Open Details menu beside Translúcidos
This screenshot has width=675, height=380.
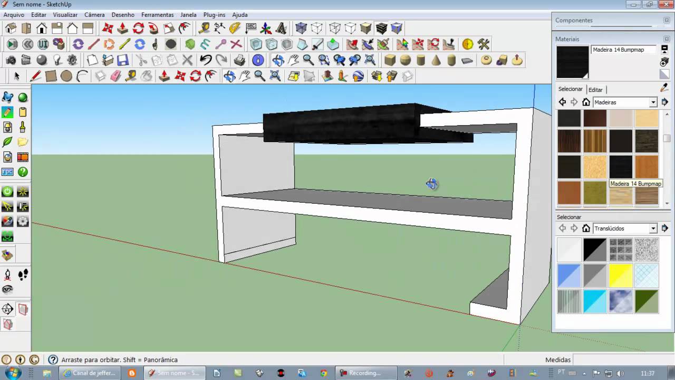[664, 228]
